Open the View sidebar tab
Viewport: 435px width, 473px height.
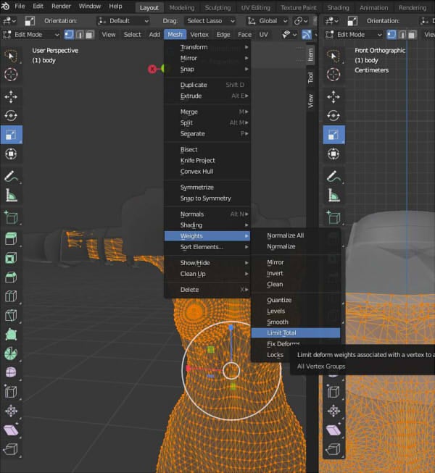click(310, 101)
